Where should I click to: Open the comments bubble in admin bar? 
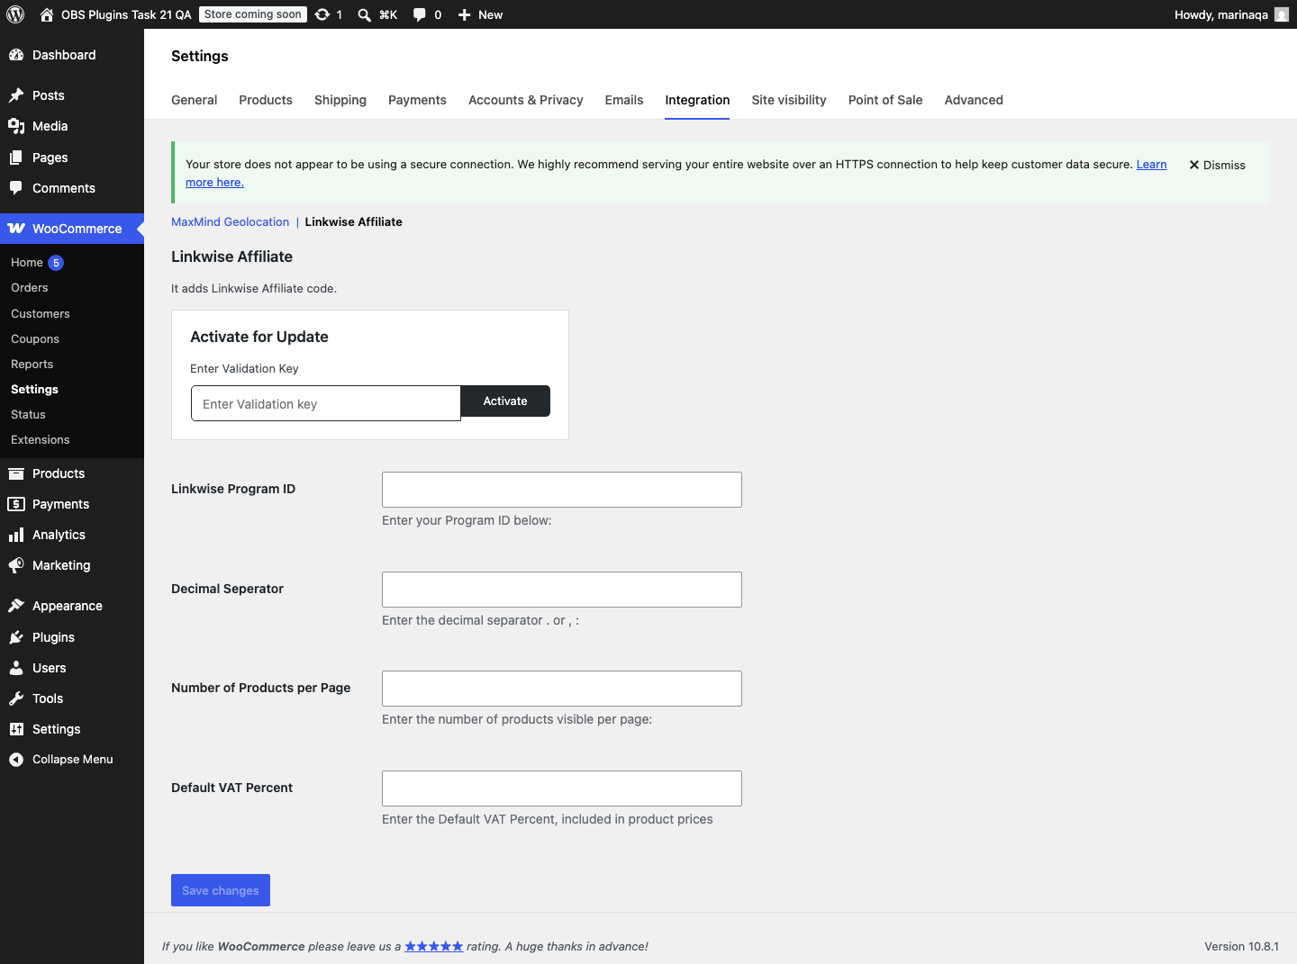click(x=420, y=14)
